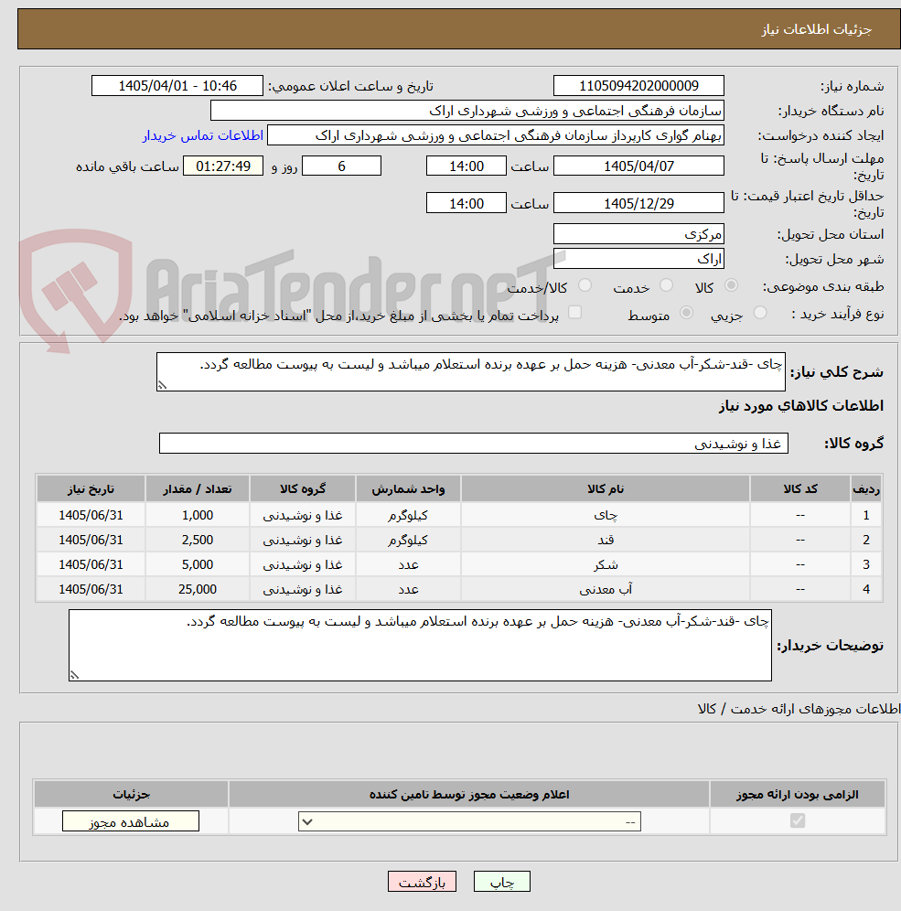Select item name آب معدنی in table
Image resolution: width=901 pixels, height=911 pixels.
606,589
